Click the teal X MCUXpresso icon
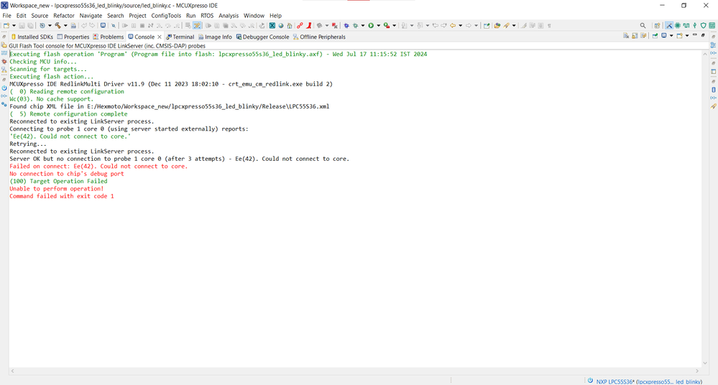This screenshot has height=385, width=718. pos(272,26)
